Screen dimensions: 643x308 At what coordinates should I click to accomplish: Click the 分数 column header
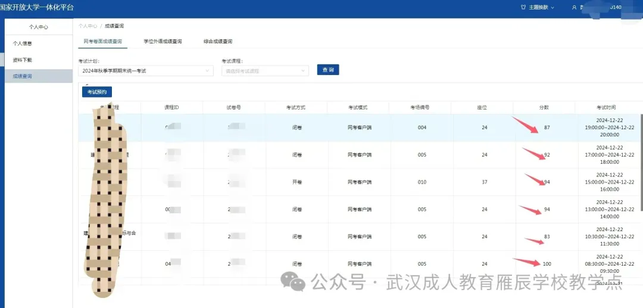click(544, 108)
